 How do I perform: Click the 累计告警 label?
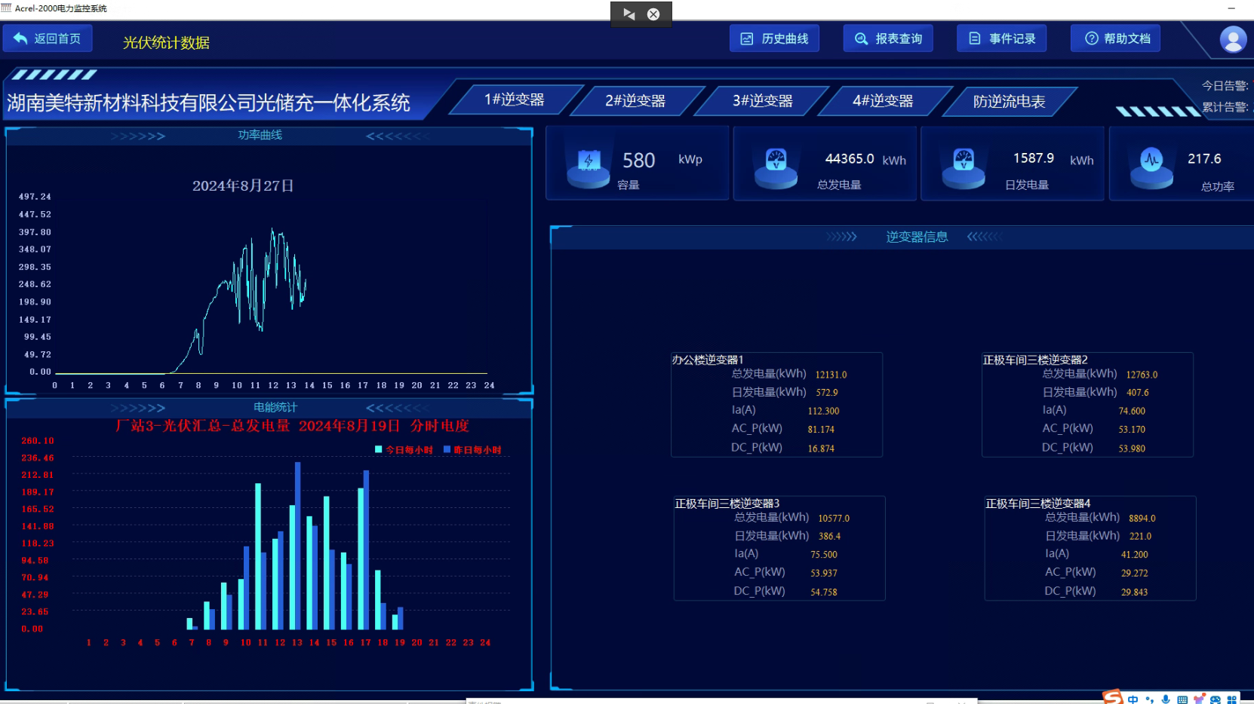click(1225, 107)
